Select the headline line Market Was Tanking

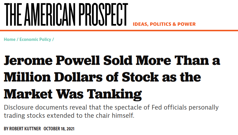pyautogui.click(x=73, y=94)
